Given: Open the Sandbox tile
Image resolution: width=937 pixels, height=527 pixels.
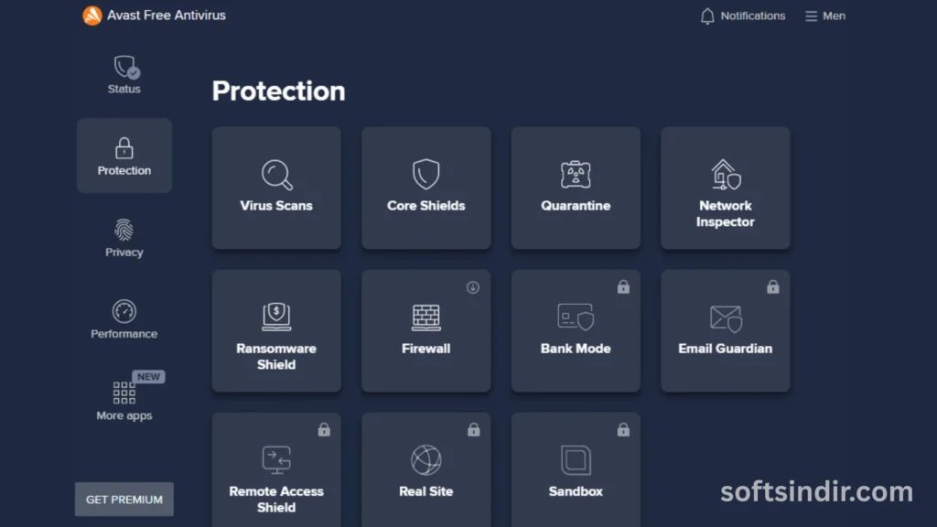Looking at the screenshot, I should 576,472.
